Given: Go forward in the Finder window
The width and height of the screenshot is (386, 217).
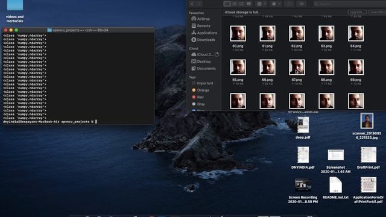Looking at the screenshot, I should click(x=199, y=4).
